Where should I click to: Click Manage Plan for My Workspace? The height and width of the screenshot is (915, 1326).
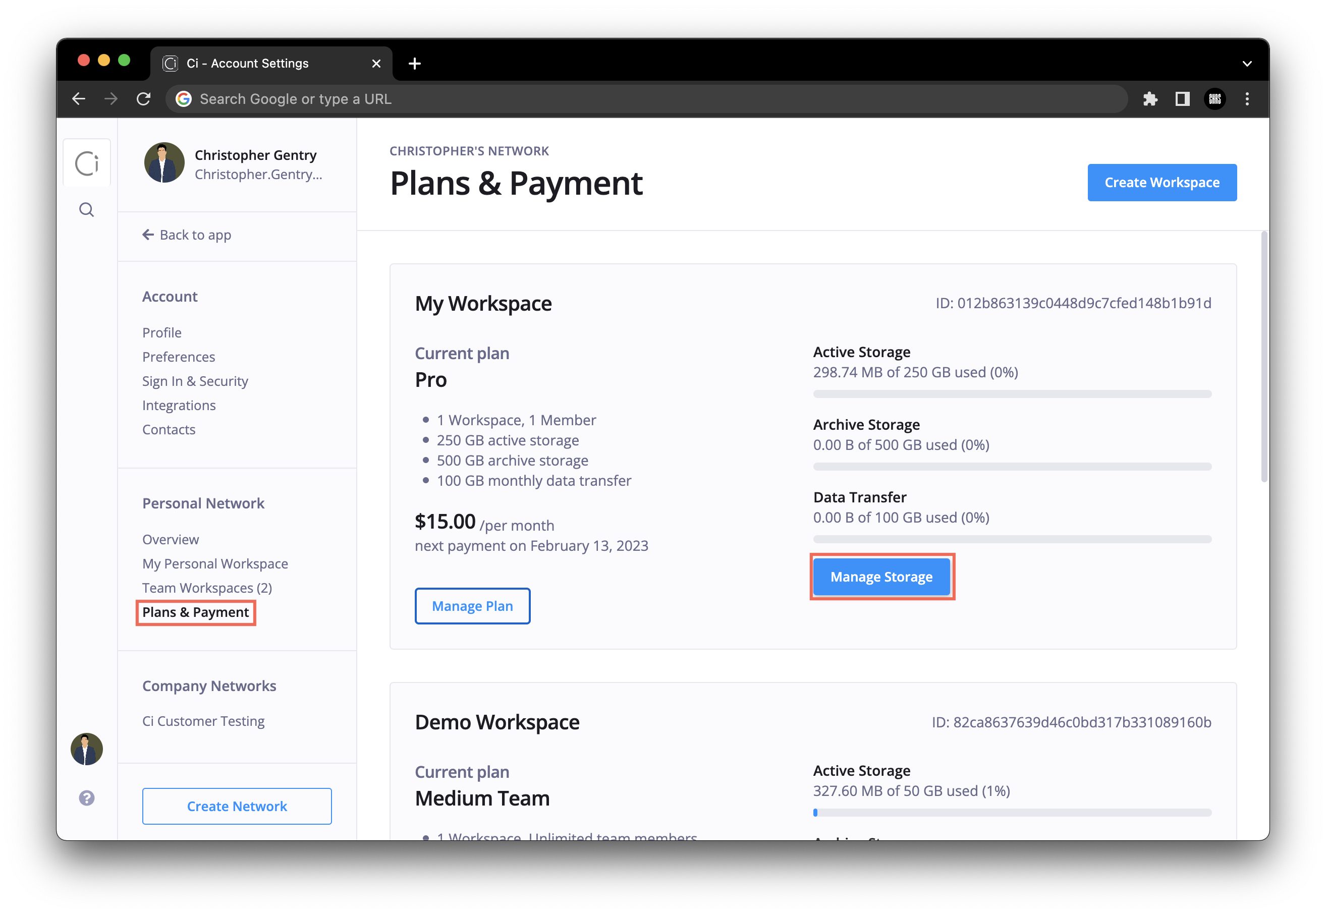pyautogui.click(x=473, y=606)
